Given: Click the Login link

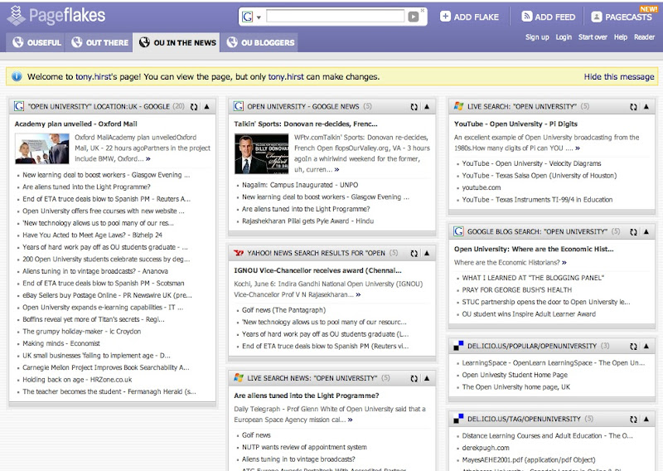Looking at the screenshot, I should pos(564,37).
